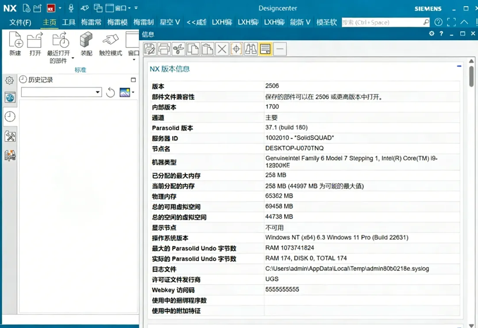The width and height of the screenshot is (478, 328).
Task: Open the roles tab icon in resource bar
Action: click(10, 155)
